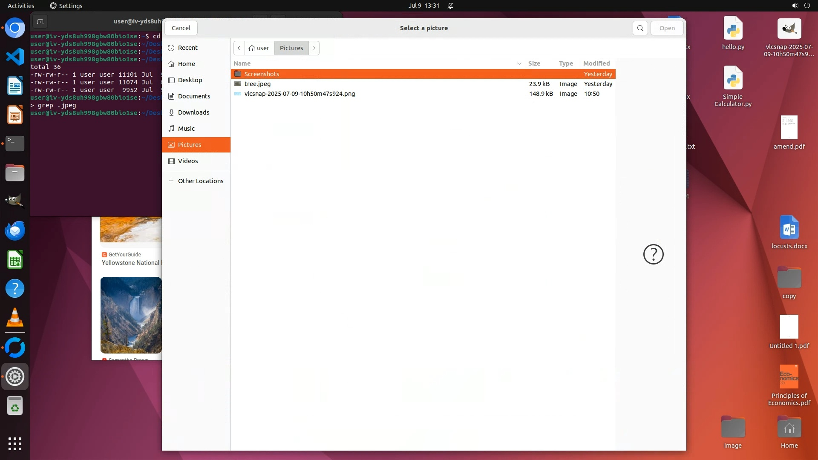Click the back chevron in path bar

click(x=239, y=48)
